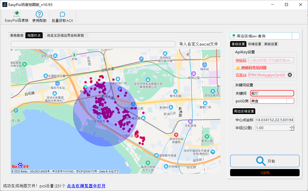Click the 深圳市特发深高俱乐部 marker icon
Screen dimensions: 308x191
coord(148,80)
